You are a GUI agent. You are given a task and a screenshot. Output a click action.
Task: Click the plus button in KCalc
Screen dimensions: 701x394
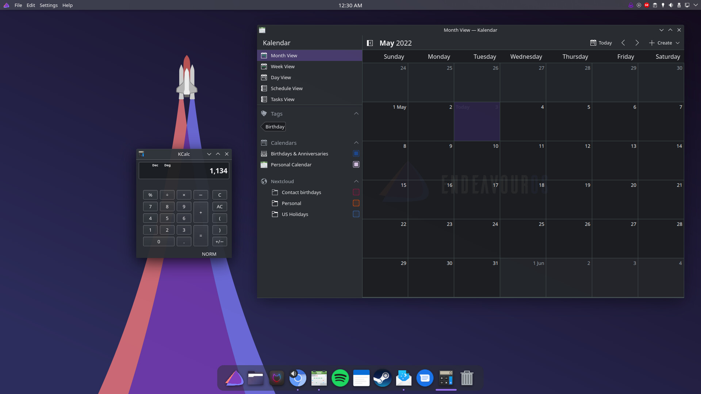pos(200,212)
